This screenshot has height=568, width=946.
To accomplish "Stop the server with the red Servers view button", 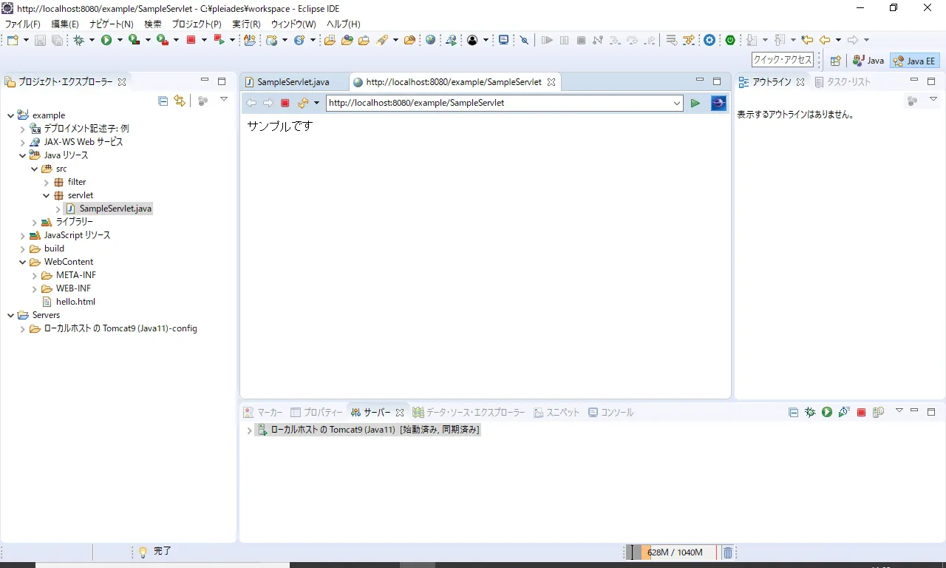I will (861, 412).
